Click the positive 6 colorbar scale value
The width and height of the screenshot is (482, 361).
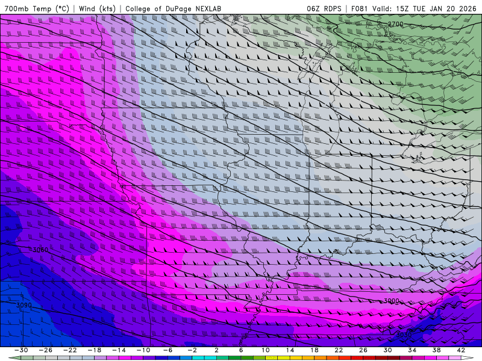241,350
